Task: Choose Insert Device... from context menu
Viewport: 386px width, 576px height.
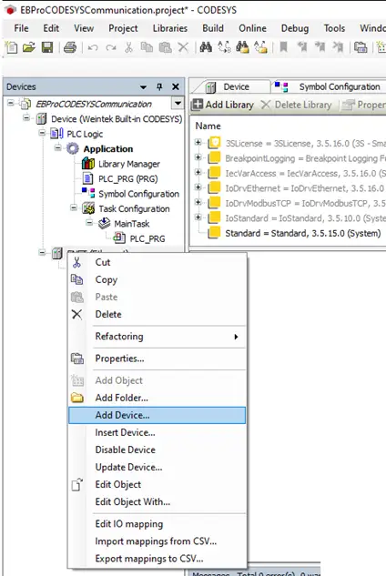Action: click(x=157, y=432)
